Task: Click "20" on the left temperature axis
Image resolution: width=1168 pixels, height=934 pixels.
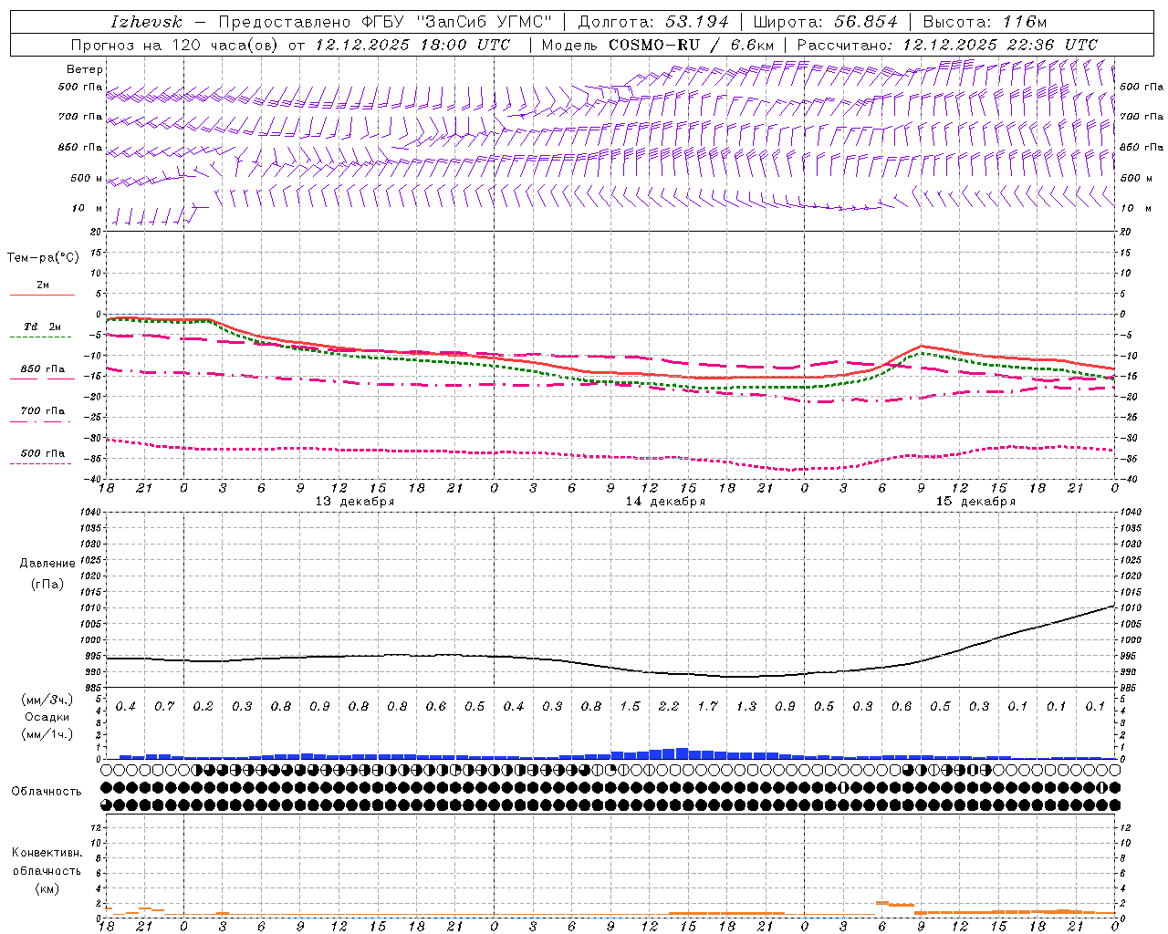Action: (96, 232)
